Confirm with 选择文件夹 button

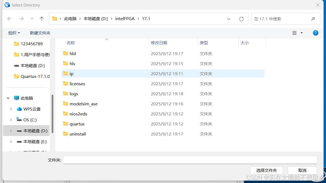tap(266, 170)
